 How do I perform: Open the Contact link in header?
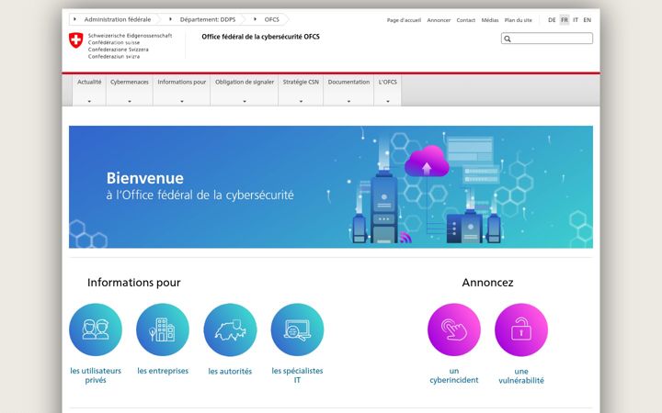point(465,20)
